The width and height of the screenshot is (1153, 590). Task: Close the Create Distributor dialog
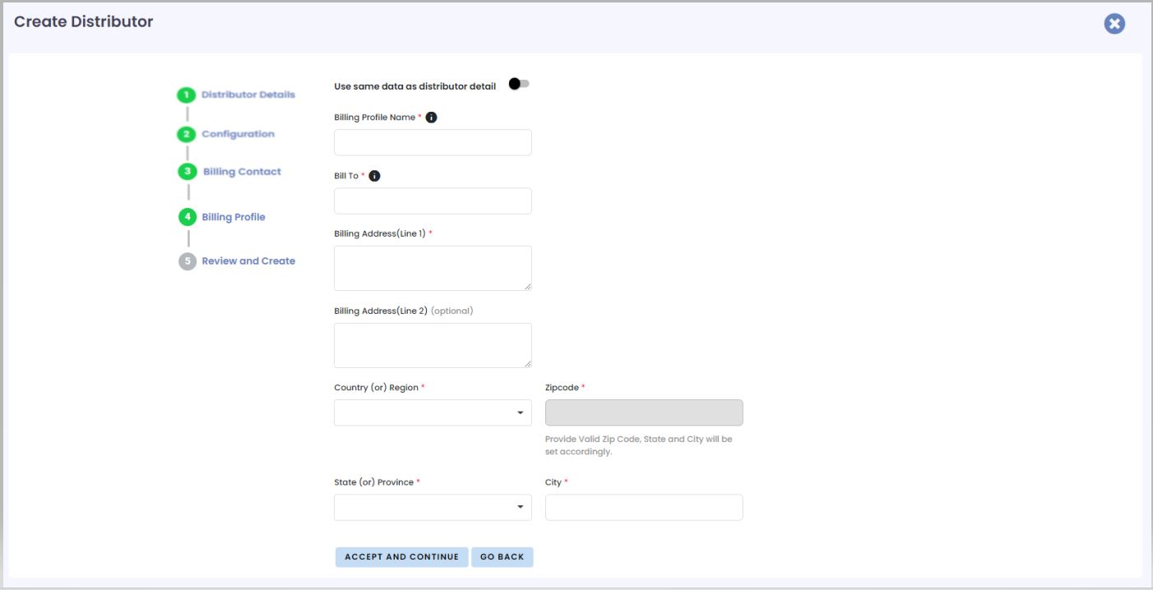click(1114, 24)
